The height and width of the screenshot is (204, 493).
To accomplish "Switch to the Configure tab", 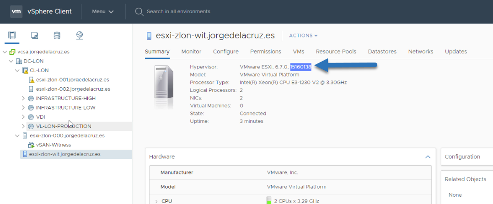I will pyautogui.click(x=226, y=52).
